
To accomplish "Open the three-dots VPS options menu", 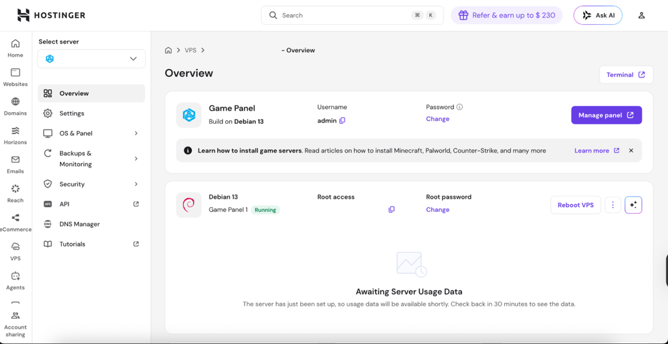I will click(x=613, y=205).
